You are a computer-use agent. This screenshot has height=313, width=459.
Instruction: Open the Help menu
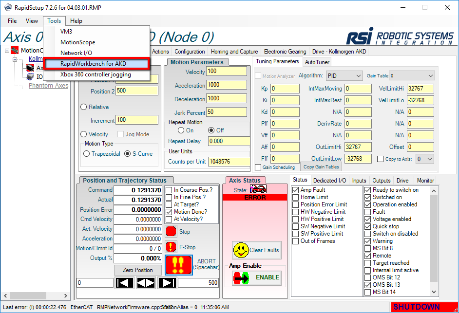(x=76, y=21)
